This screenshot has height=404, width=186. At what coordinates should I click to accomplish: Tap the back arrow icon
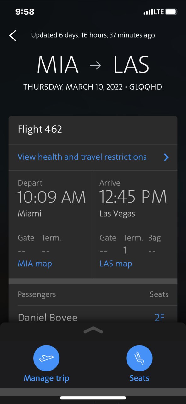[x=13, y=35]
